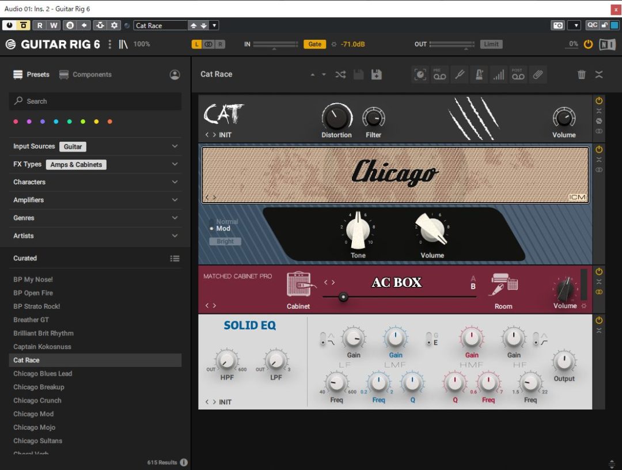Click the trash icon to clear rack

tap(582, 74)
